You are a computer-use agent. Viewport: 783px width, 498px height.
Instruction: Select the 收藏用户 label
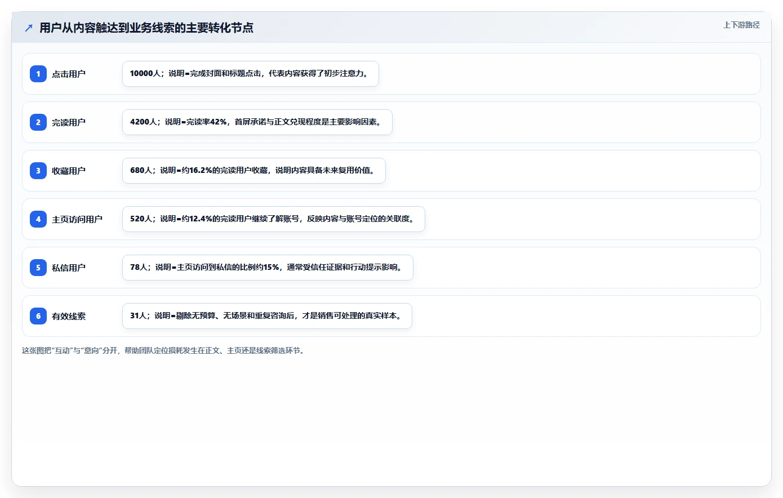tap(69, 171)
